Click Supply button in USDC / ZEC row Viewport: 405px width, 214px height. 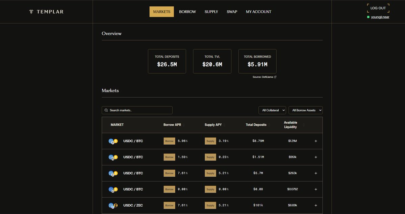click(x=210, y=205)
